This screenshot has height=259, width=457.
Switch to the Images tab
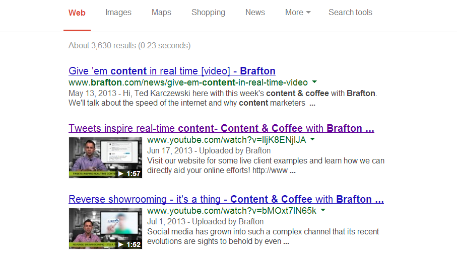point(118,13)
